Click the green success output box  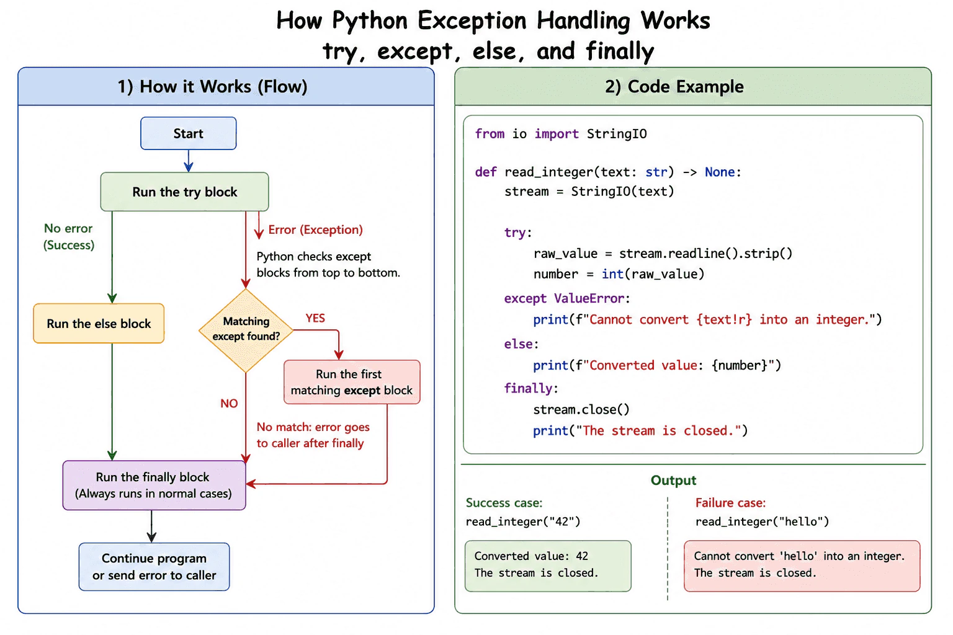point(548,566)
